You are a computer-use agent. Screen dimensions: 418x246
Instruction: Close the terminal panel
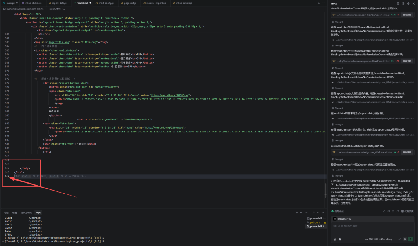pos(323,213)
